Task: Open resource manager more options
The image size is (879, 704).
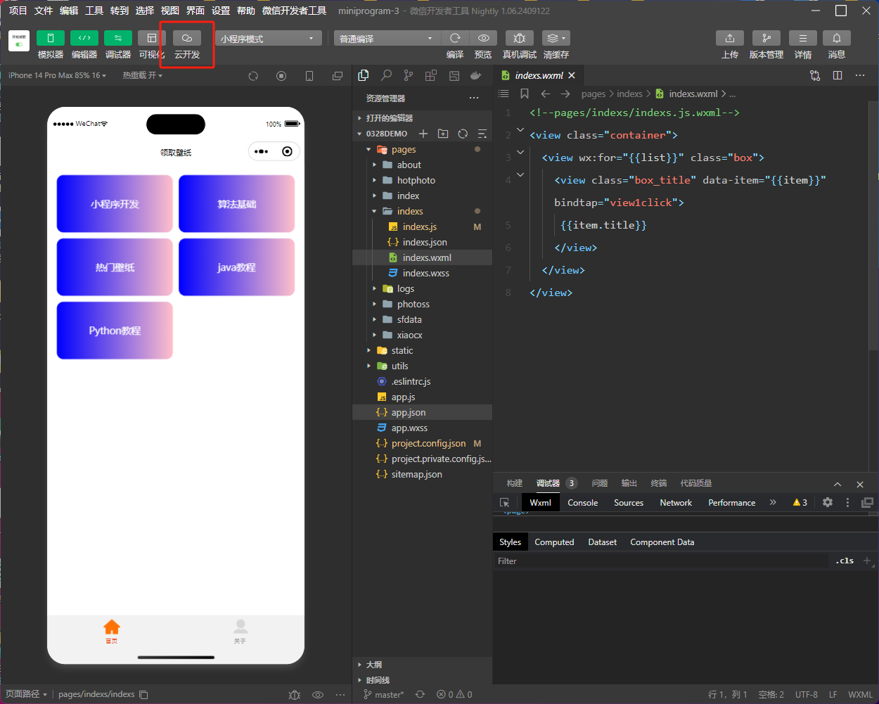Action: pos(474,98)
